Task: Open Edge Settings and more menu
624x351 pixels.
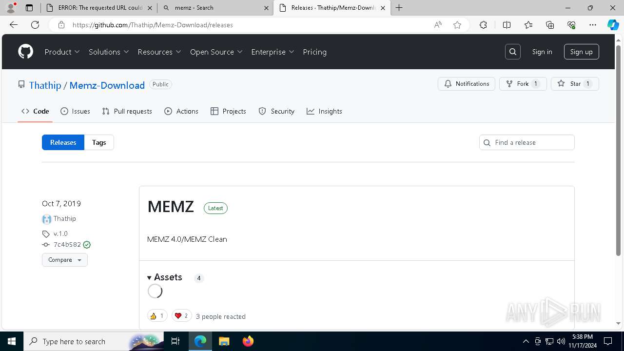Action: tap(593, 25)
